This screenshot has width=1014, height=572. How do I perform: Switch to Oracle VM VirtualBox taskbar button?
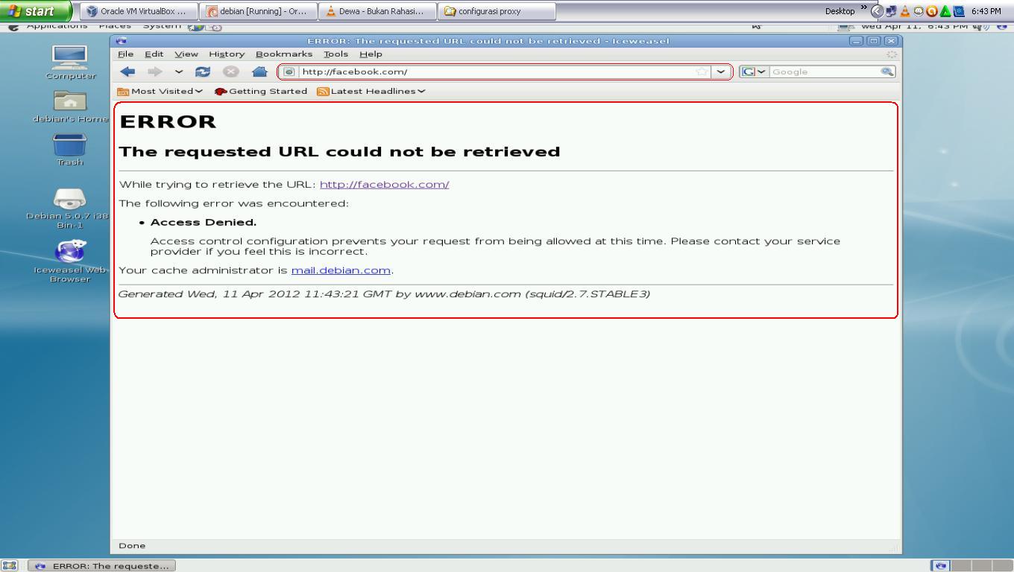[x=139, y=11]
